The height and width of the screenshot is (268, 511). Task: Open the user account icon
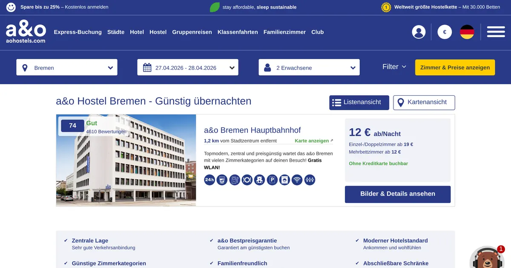pos(419,32)
